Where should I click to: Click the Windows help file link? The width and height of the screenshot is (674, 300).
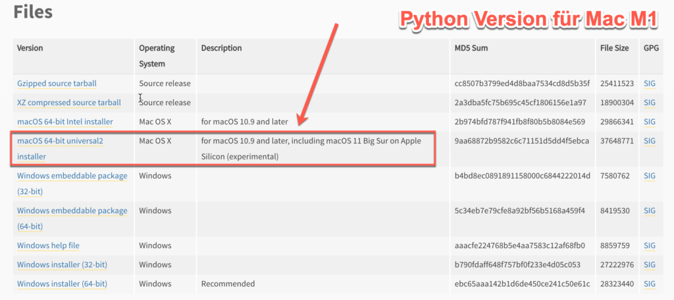point(48,246)
